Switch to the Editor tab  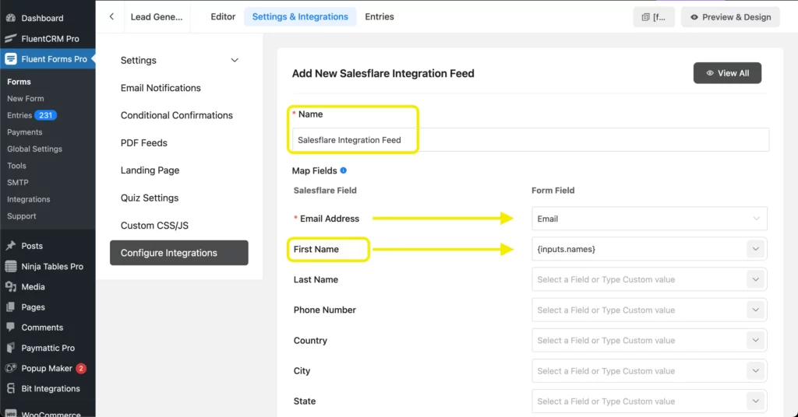[x=223, y=17]
